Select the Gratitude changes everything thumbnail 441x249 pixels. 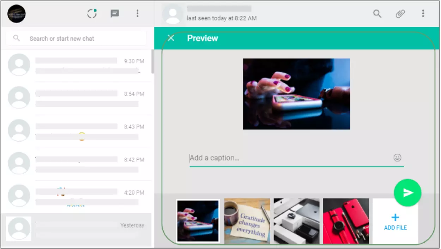click(247, 221)
